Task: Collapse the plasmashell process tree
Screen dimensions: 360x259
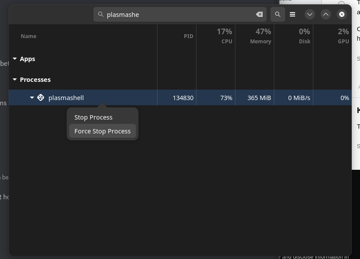Action: pos(32,98)
